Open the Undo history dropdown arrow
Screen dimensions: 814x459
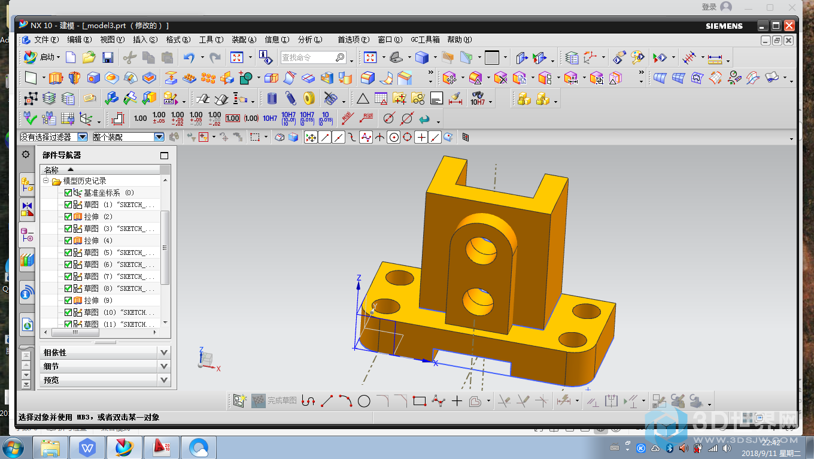202,57
